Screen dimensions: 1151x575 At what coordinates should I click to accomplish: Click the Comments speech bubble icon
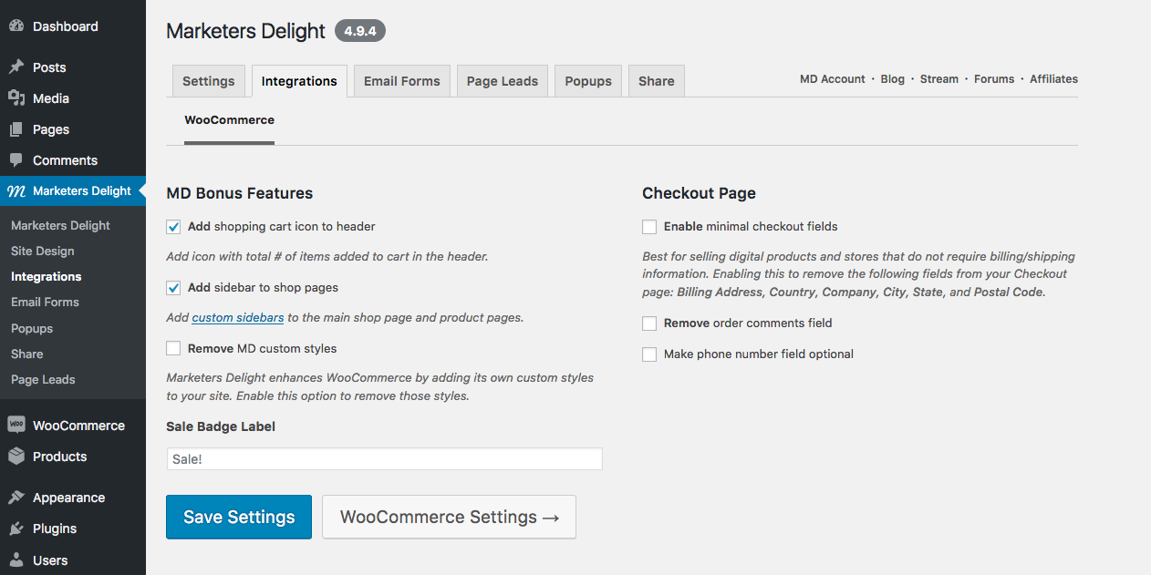point(16,160)
